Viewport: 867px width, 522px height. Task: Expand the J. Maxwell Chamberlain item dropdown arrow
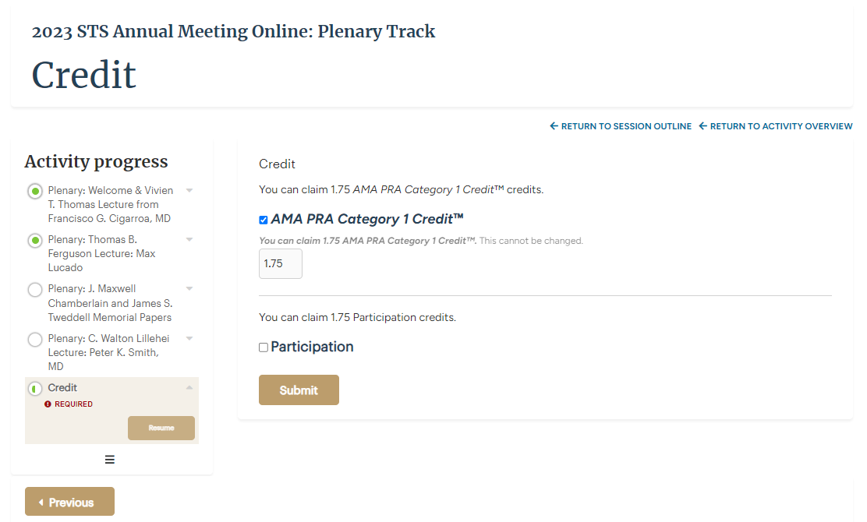[x=189, y=289]
